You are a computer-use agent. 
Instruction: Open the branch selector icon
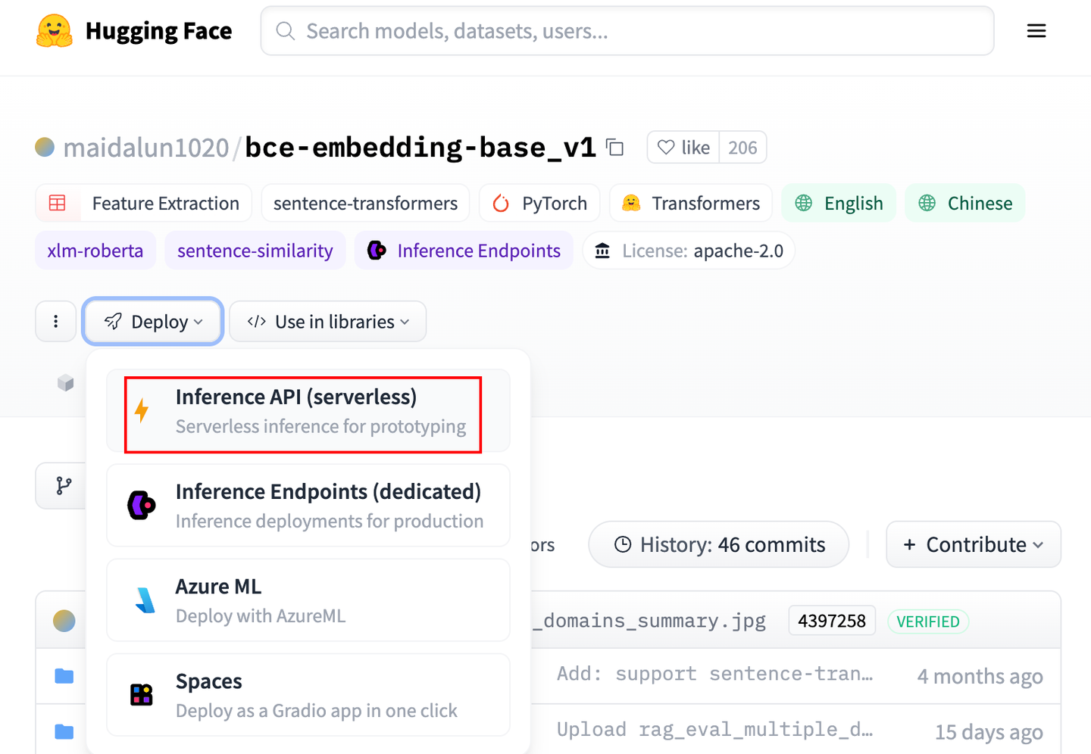pyautogui.click(x=63, y=485)
